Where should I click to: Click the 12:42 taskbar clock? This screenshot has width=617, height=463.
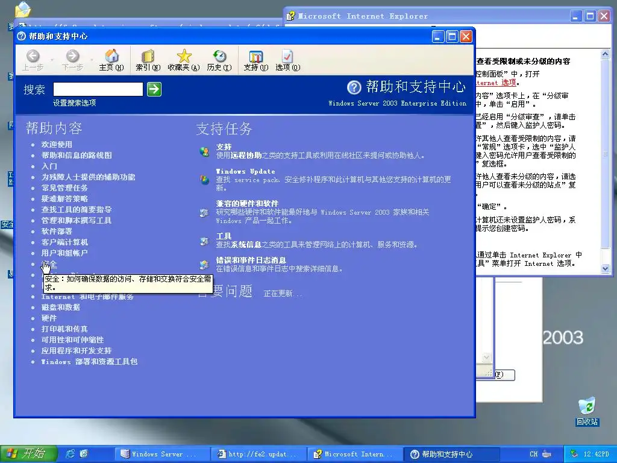[596, 454]
